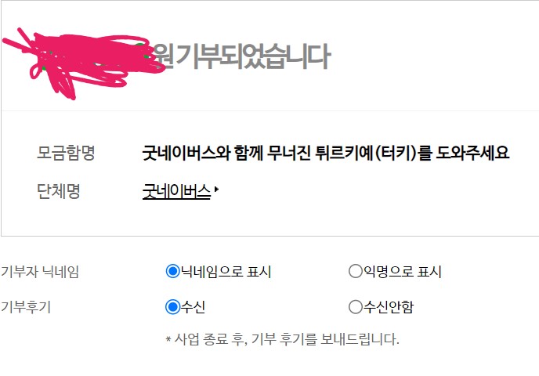539x376 pixels.
Task: Click the 기부자 닉네임 row label
Action: click(40, 272)
